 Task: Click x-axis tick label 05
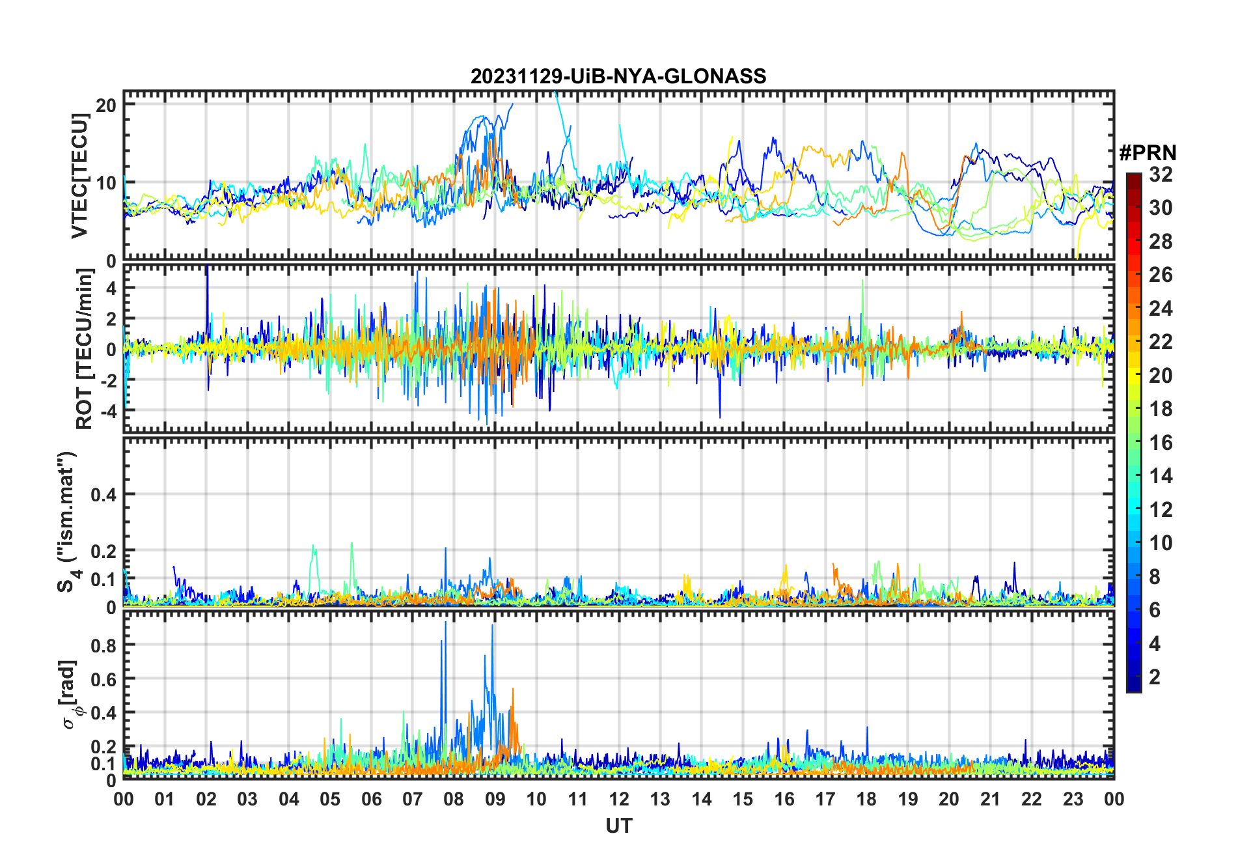330,800
